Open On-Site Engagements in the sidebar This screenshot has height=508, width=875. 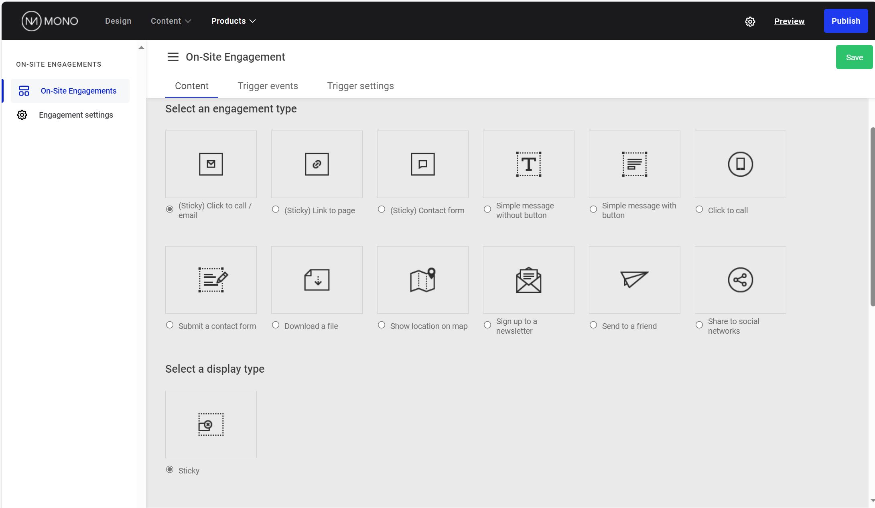click(70, 91)
